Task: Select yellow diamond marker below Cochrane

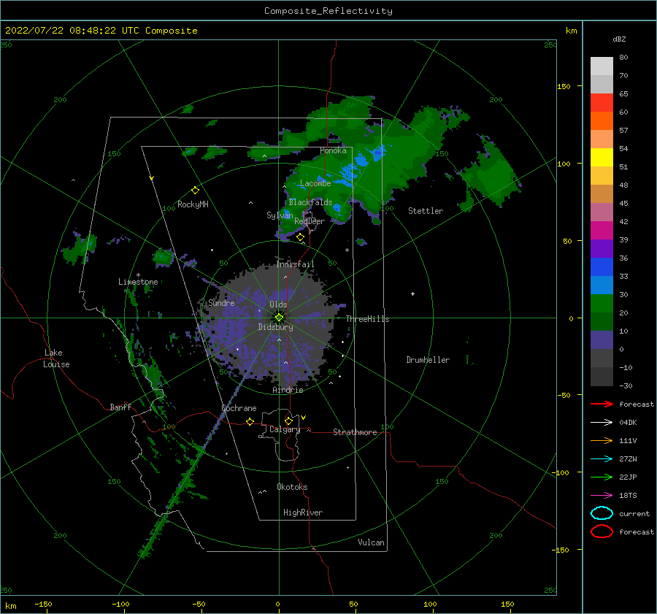Action: (x=250, y=421)
